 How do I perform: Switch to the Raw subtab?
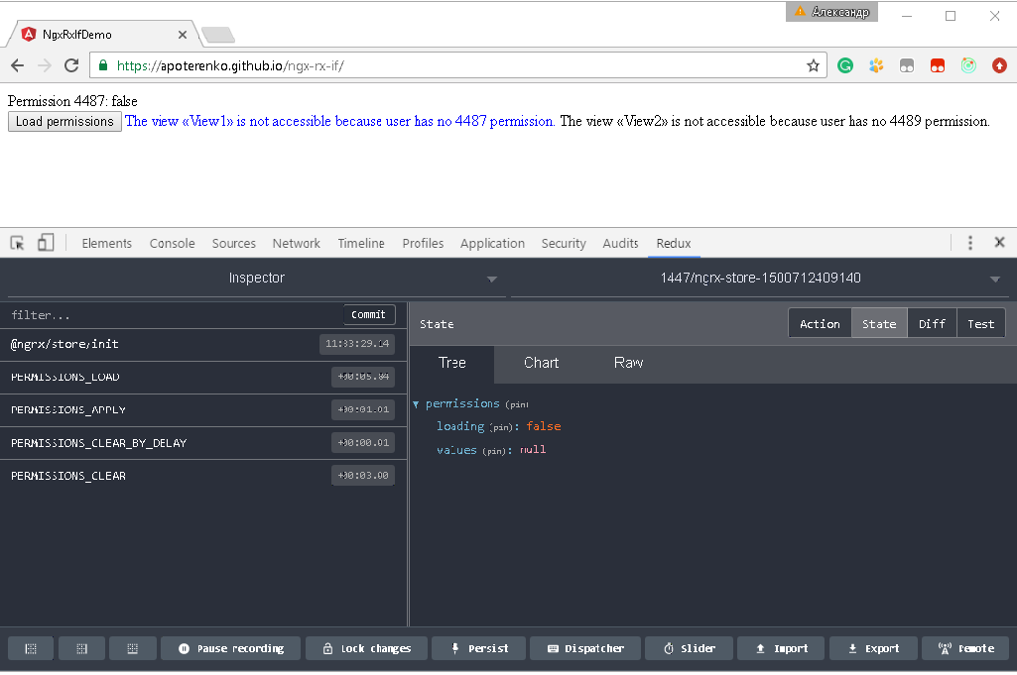pyautogui.click(x=628, y=363)
